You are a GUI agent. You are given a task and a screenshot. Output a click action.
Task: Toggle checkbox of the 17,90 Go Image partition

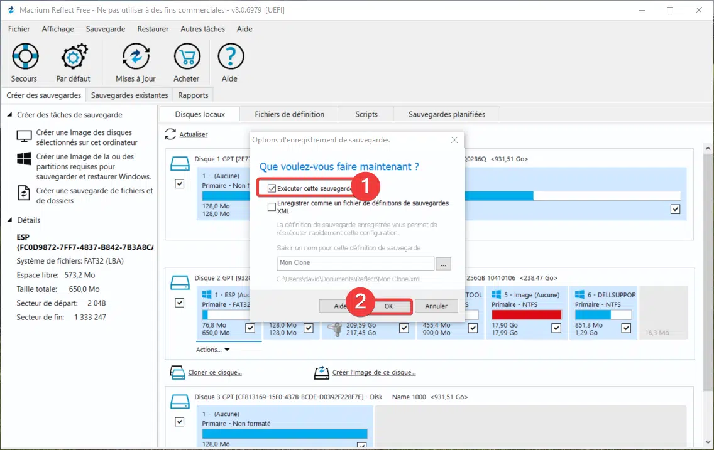556,328
